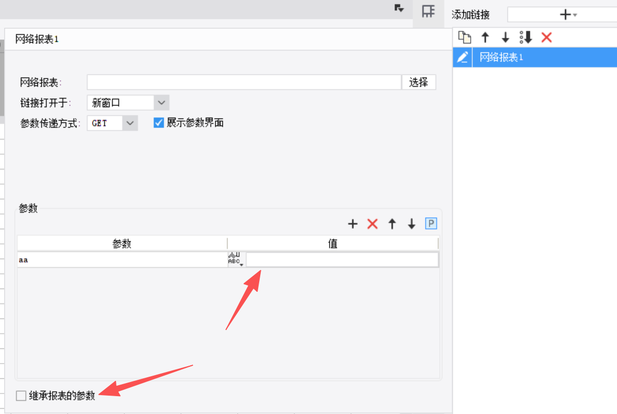This screenshot has height=414, width=617.
Task: Move parameter up in the parameter table
Action: (x=392, y=224)
